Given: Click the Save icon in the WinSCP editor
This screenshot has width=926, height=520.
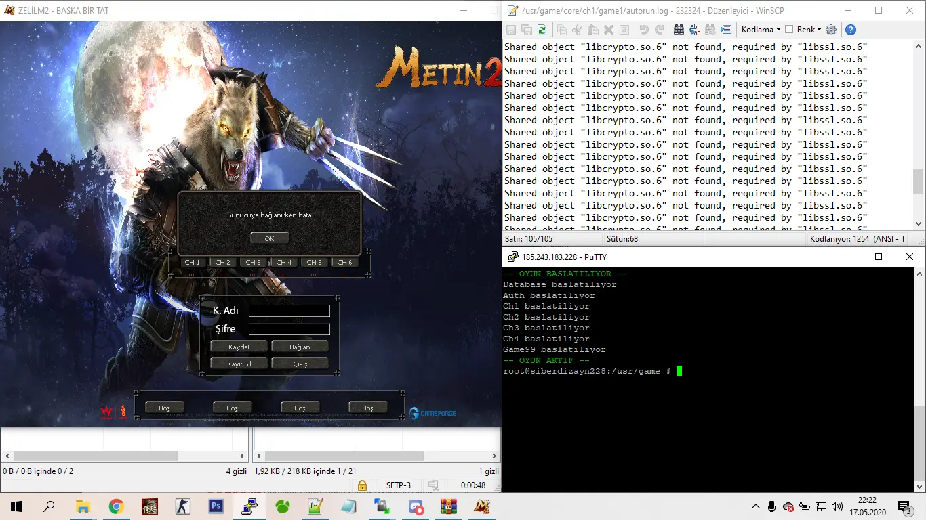Looking at the screenshot, I should pyautogui.click(x=511, y=30).
